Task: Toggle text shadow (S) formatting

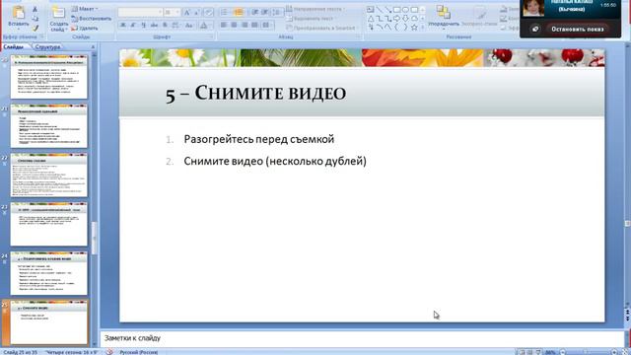Action: click(165, 26)
